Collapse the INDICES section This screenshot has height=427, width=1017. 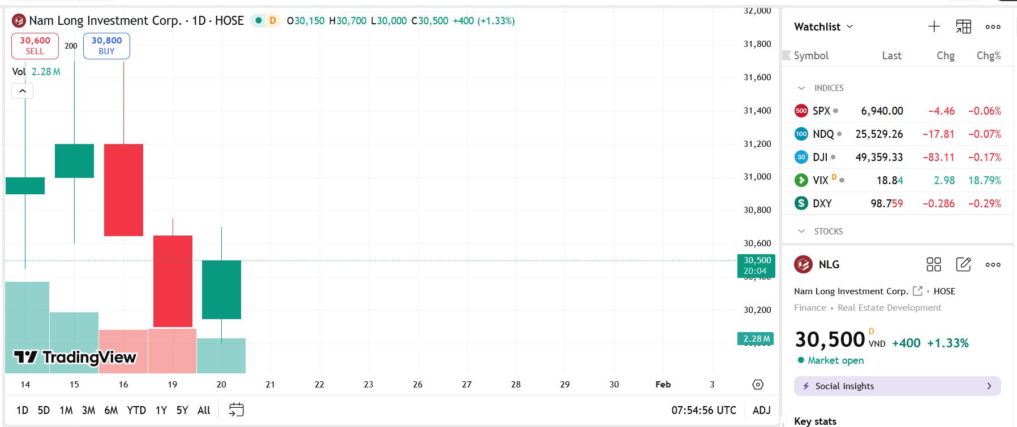coord(801,88)
